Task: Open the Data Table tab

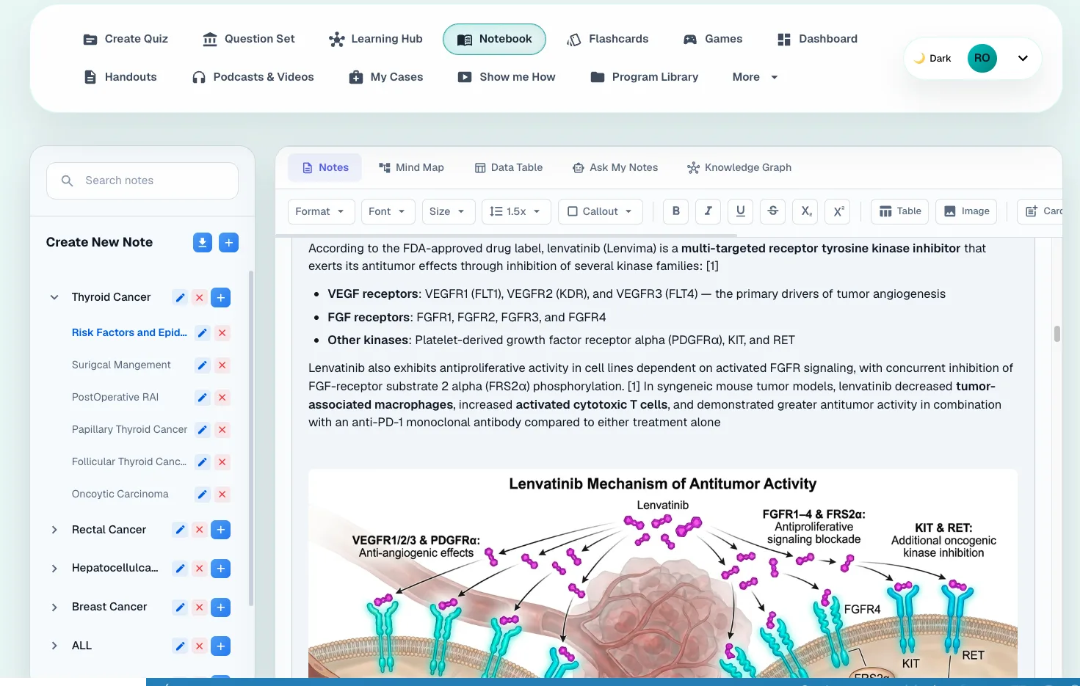Action: pyautogui.click(x=509, y=167)
